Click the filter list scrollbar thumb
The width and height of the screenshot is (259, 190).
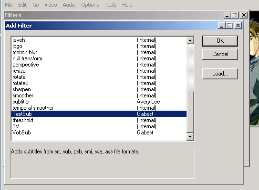pyautogui.click(x=190, y=112)
